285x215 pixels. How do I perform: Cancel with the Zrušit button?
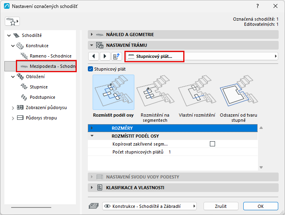pos(221,206)
